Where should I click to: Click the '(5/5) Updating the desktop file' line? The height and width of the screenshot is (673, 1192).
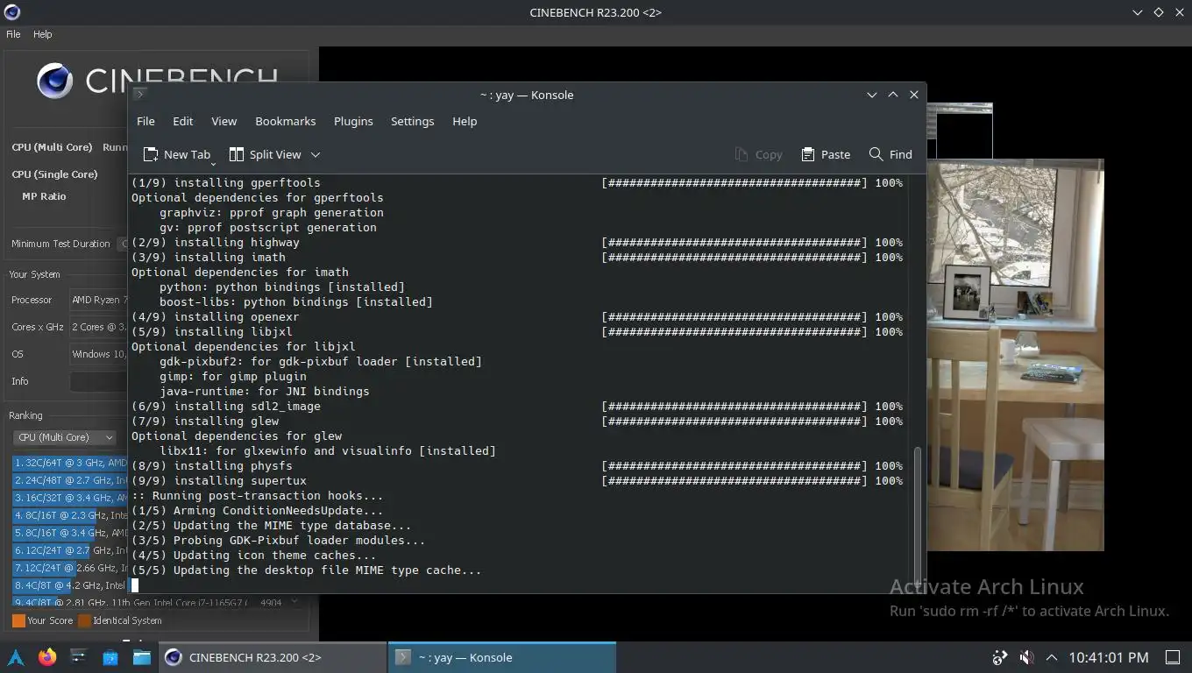(307, 570)
